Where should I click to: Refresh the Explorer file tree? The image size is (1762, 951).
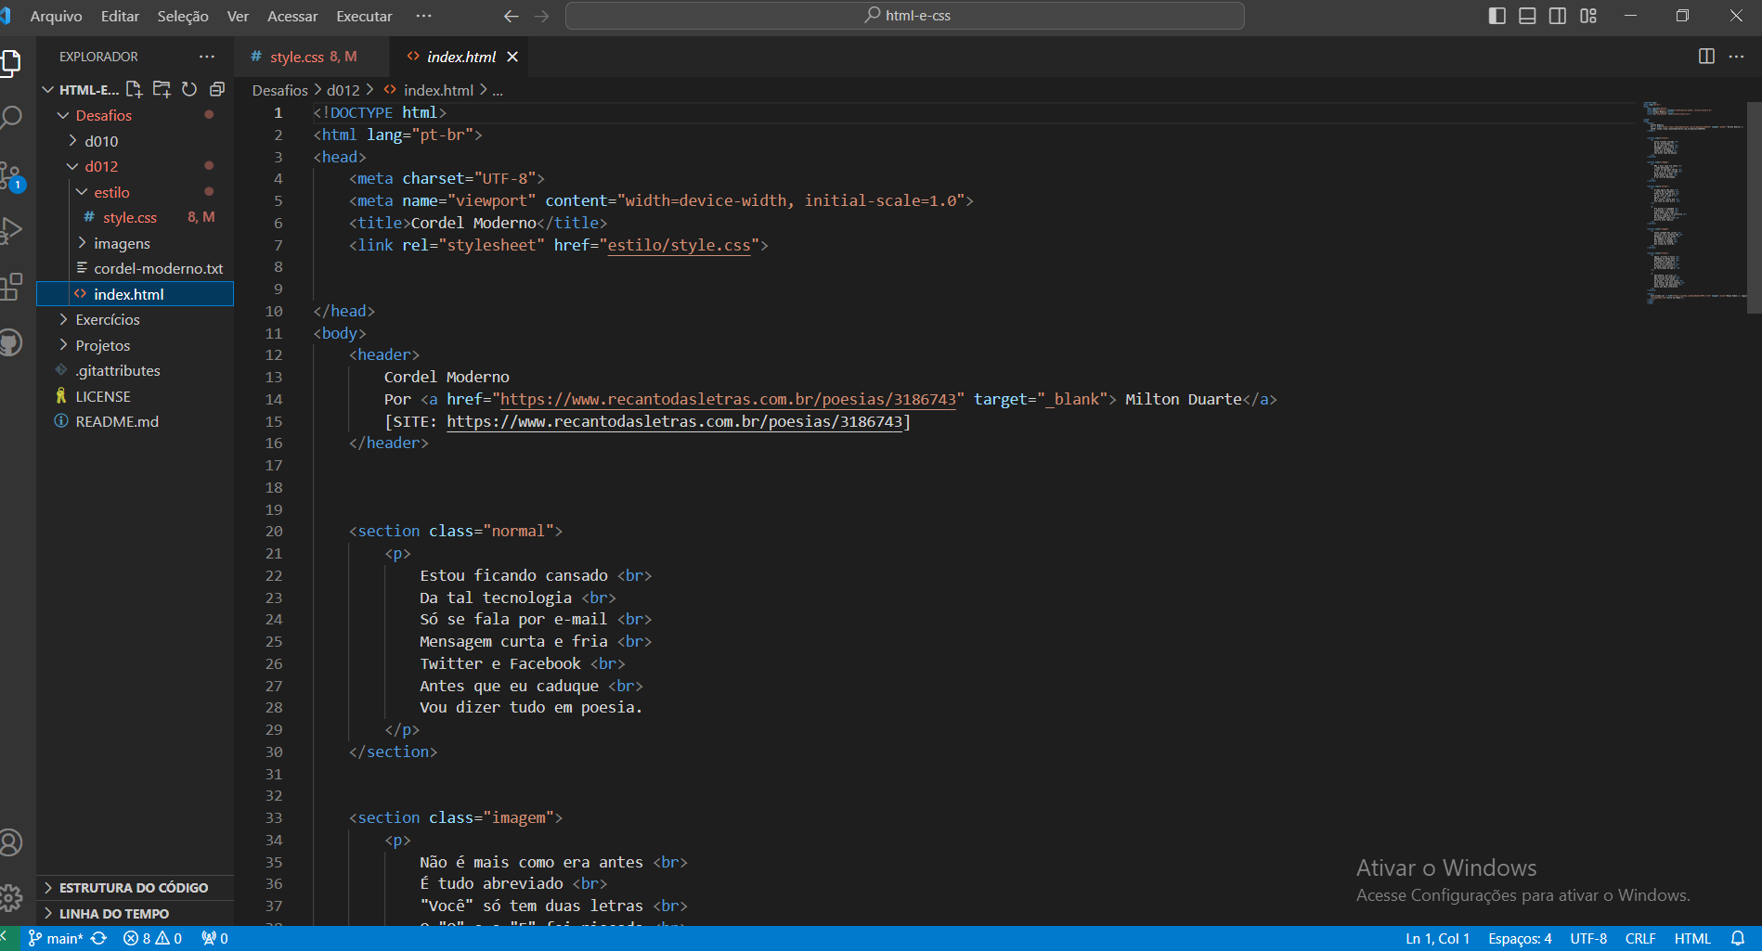coord(189,88)
